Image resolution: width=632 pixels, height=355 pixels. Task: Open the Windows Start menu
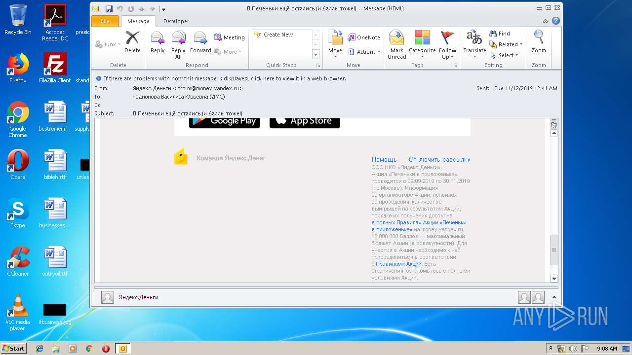(13, 348)
